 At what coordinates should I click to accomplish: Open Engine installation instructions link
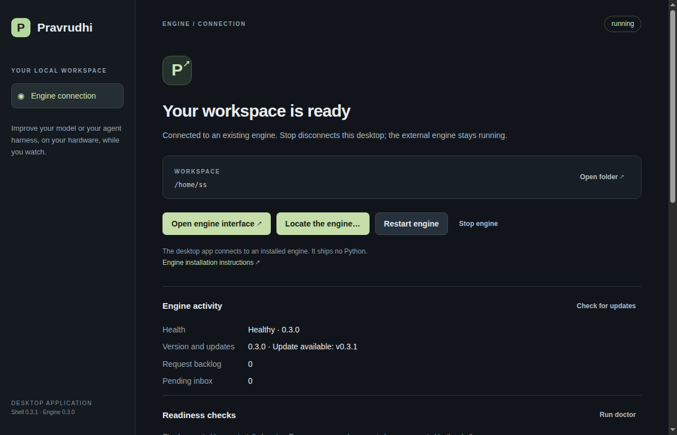[x=211, y=263]
